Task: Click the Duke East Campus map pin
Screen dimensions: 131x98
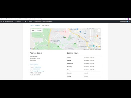Action: point(85,33)
